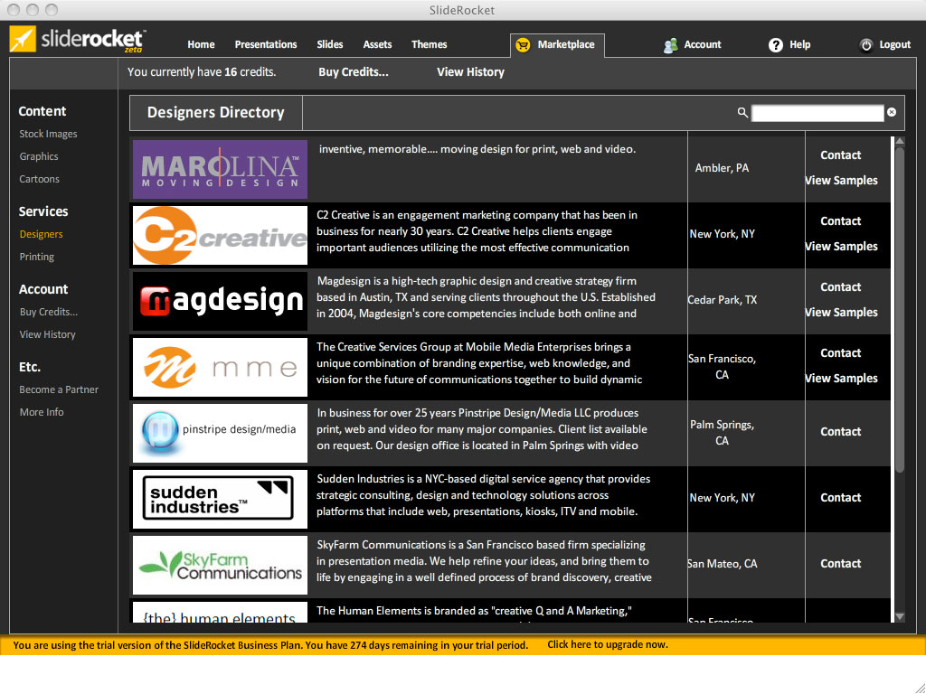Click the Logout label

coord(894,44)
